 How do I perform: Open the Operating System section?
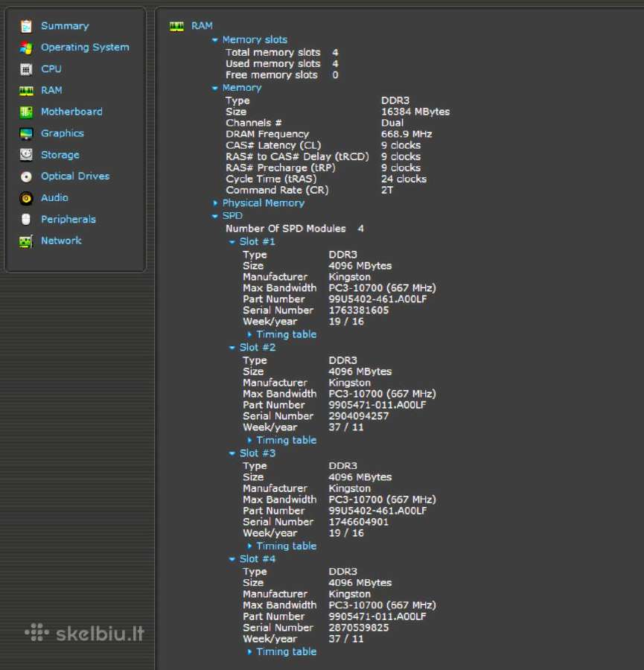pyautogui.click(x=85, y=48)
